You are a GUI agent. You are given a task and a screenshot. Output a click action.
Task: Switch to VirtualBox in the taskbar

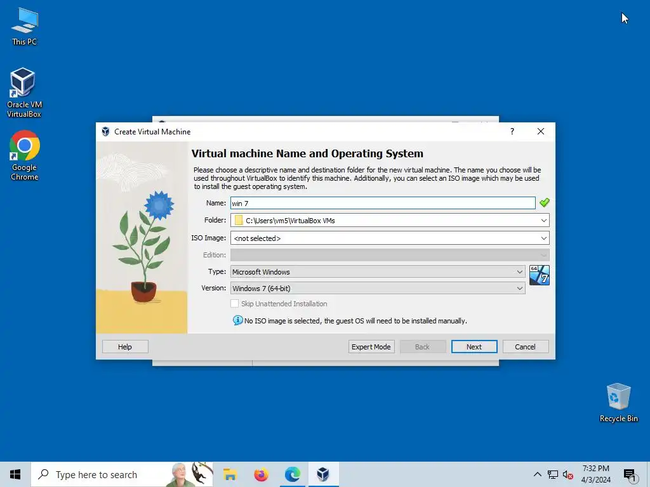(323, 474)
